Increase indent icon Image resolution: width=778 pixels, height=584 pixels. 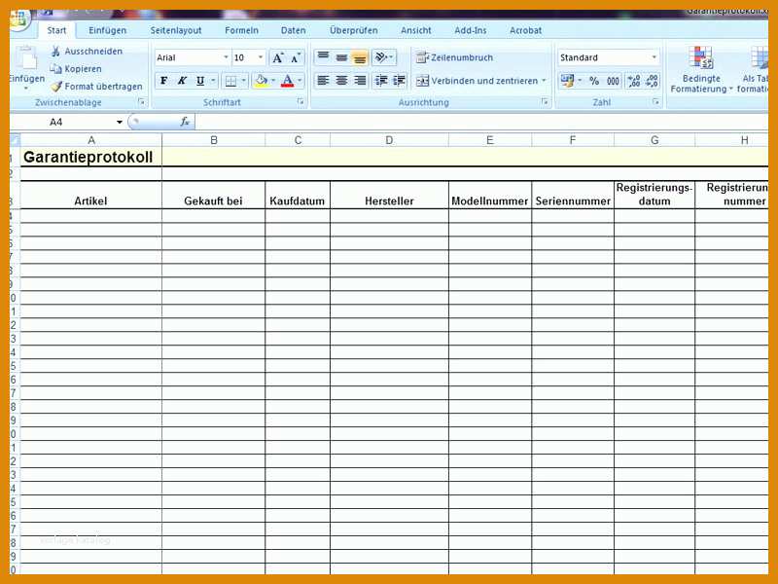[x=399, y=81]
